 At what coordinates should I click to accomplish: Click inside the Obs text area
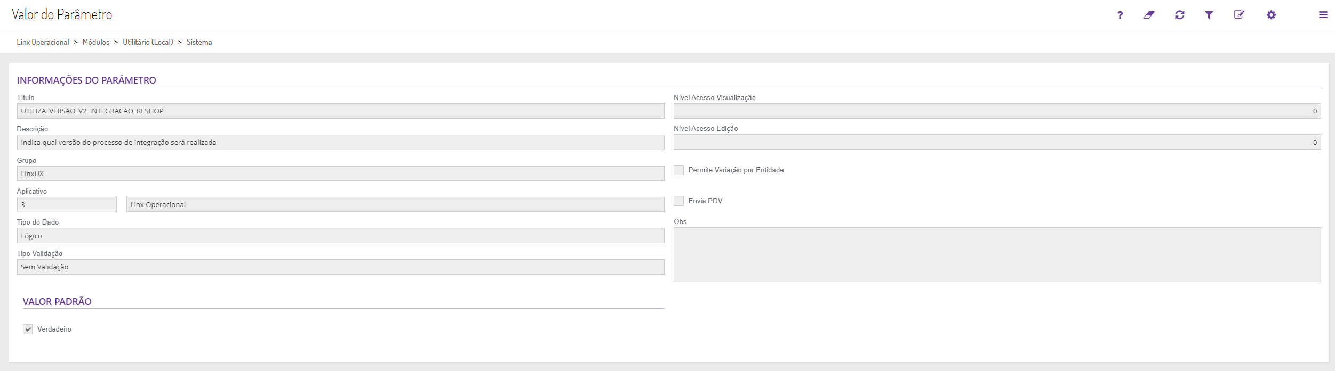997,255
